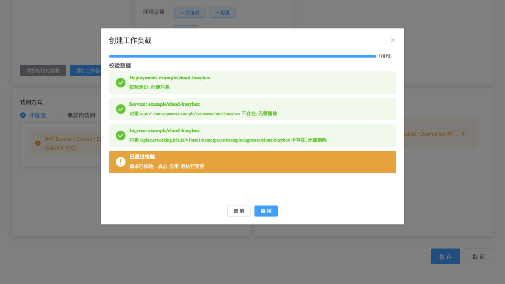Click the Service validation success checkmark icon
505x284 pixels.
click(x=121, y=109)
